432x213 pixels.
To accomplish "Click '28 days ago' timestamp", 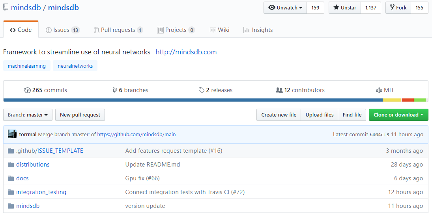I will tap(407, 164).
